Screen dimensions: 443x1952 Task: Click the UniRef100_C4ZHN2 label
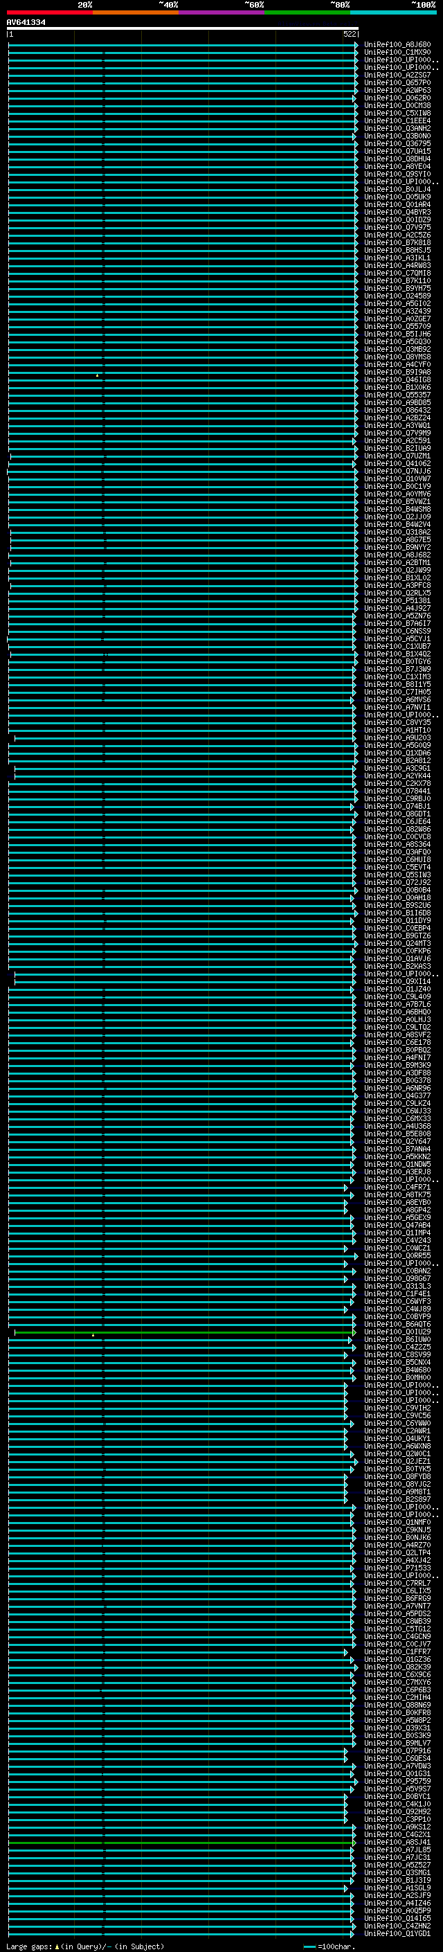click(x=397, y=1926)
